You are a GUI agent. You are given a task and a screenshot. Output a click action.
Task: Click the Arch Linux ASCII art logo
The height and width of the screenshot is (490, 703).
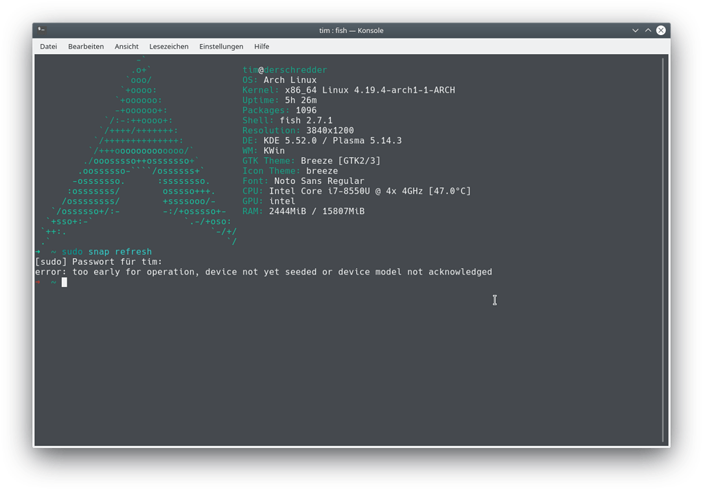pyautogui.click(x=137, y=151)
